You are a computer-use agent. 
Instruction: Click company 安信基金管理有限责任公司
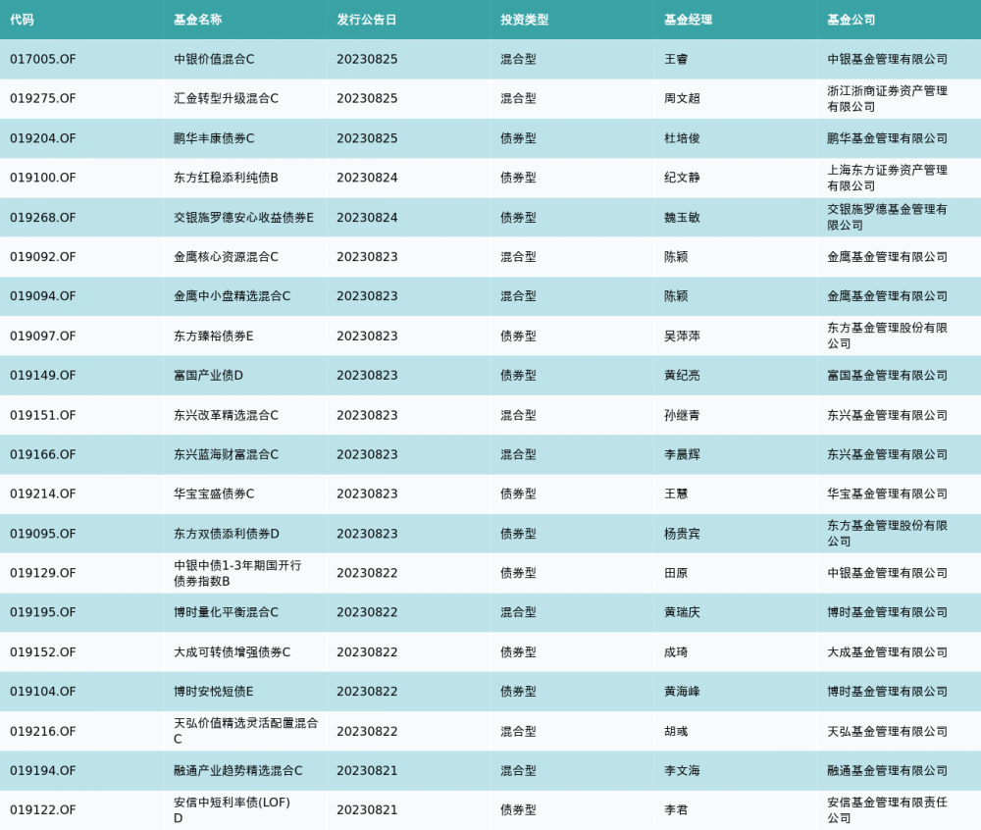(887, 810)
